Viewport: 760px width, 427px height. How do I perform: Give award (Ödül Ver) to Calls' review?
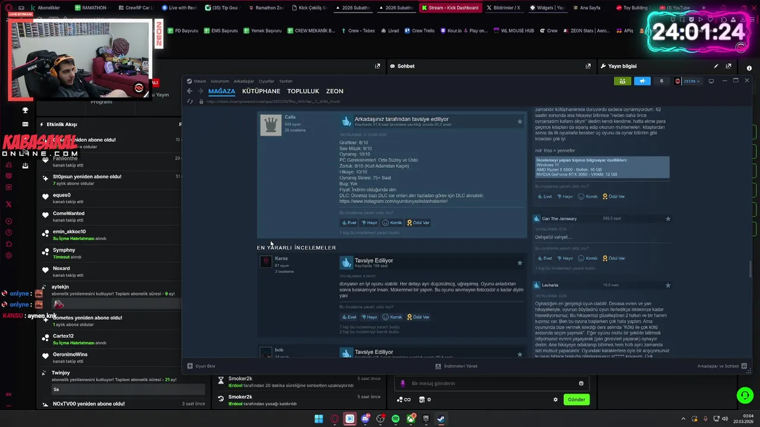(418, 223)
